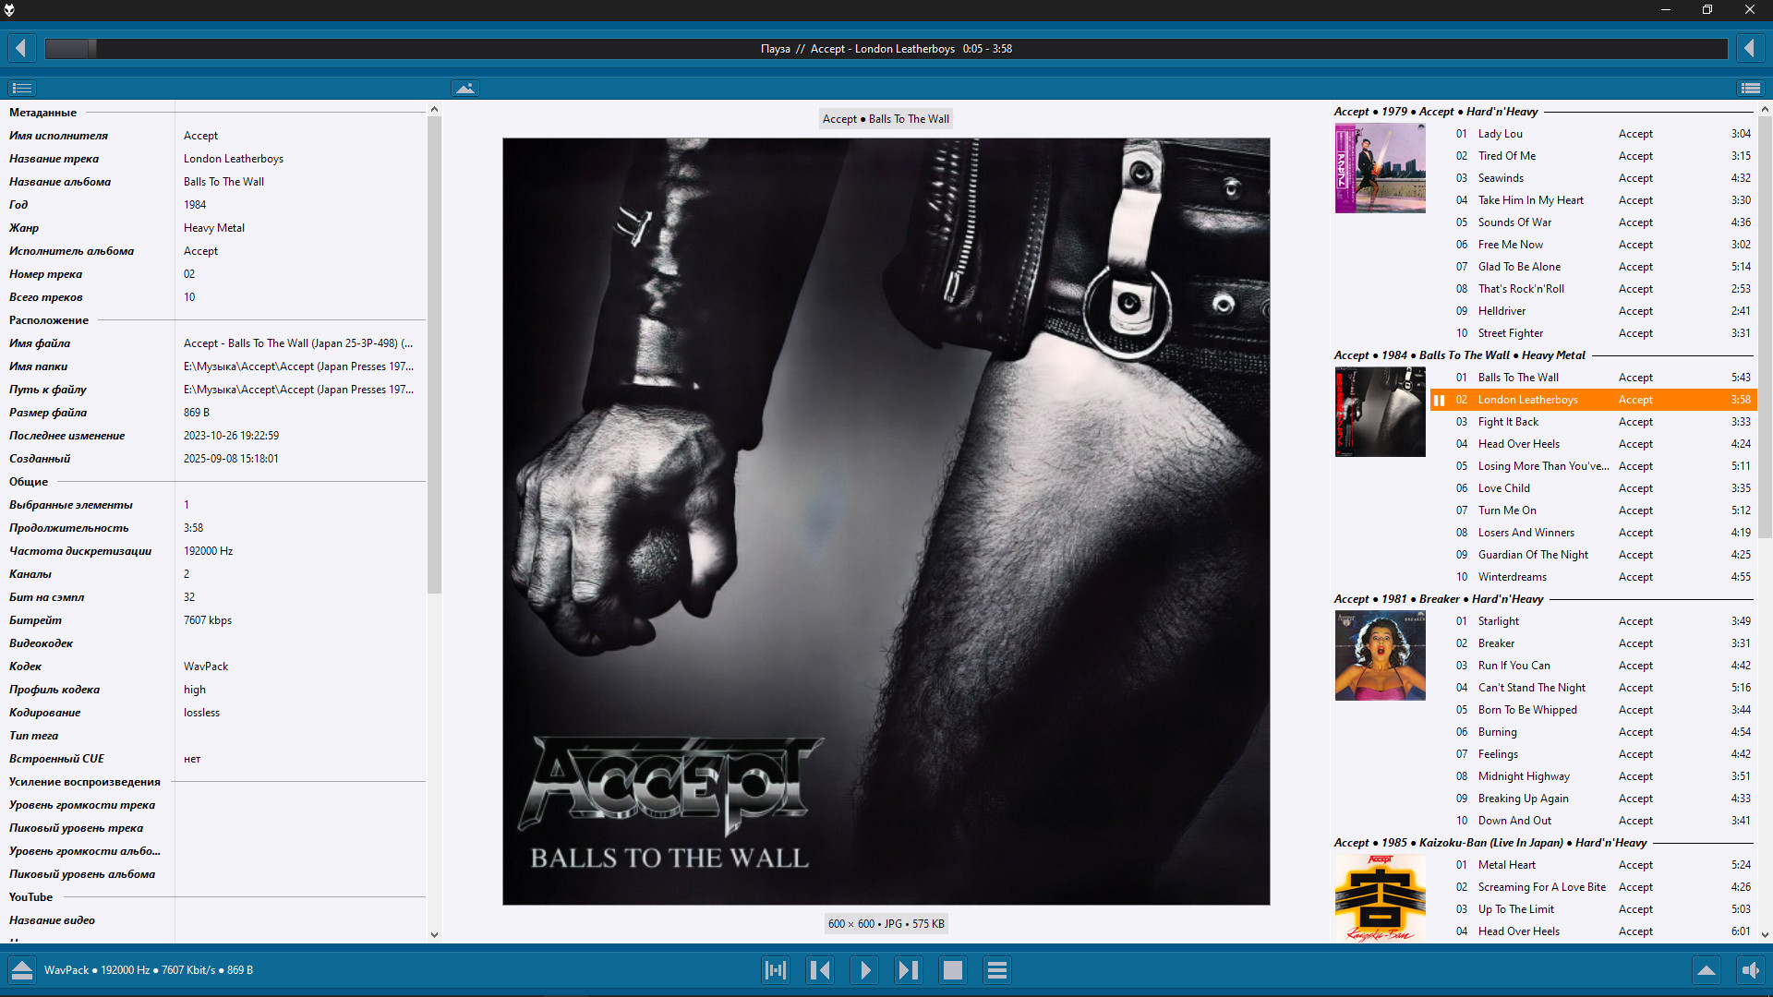Click the large Balls To The Wall artwork
This screenshot has height=997, width=1773.
pyautogui.click(x=886, y=522)
